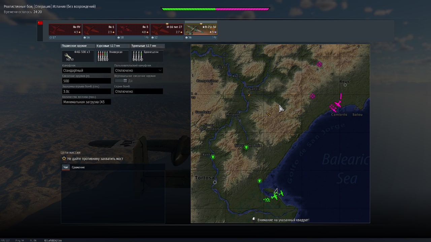Viewport: 431px width, 242px height.
Task: Click the objective text about the bridge
Action: point(95,159)
